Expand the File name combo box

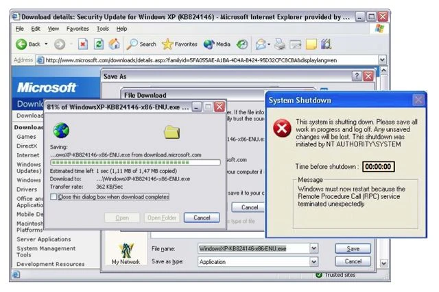coord(313,248)
